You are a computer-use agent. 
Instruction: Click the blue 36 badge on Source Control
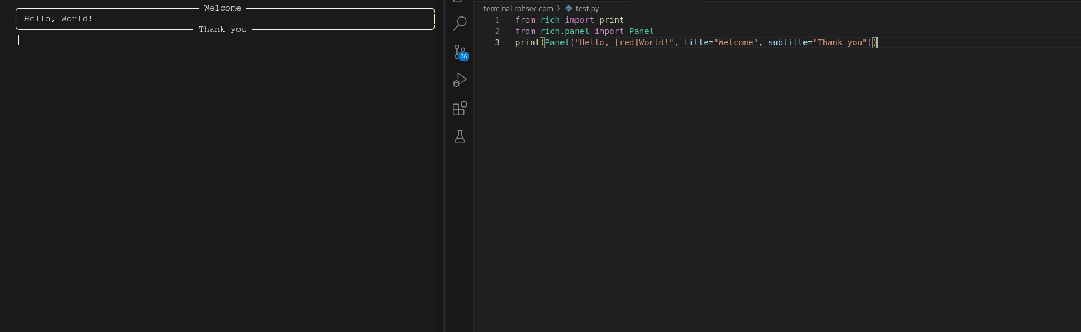pyautogui.click(x=464, y=56)
